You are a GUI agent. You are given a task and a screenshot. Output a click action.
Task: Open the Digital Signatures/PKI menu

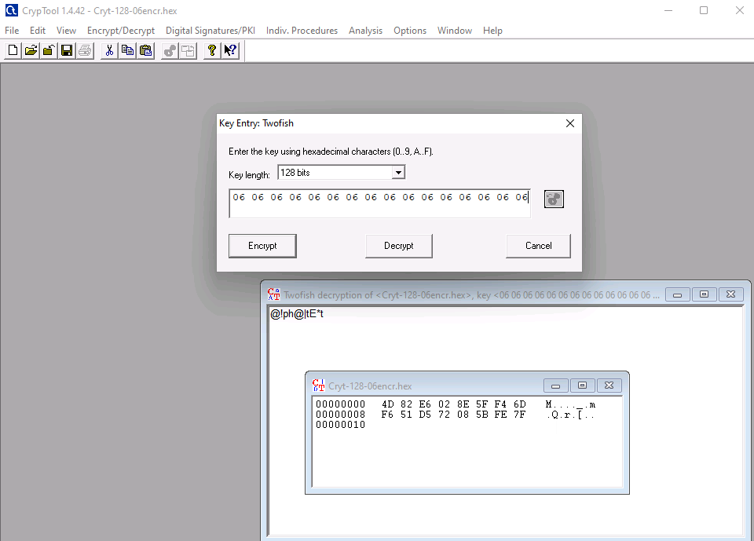pyautogui.click(x=210, y=31)
